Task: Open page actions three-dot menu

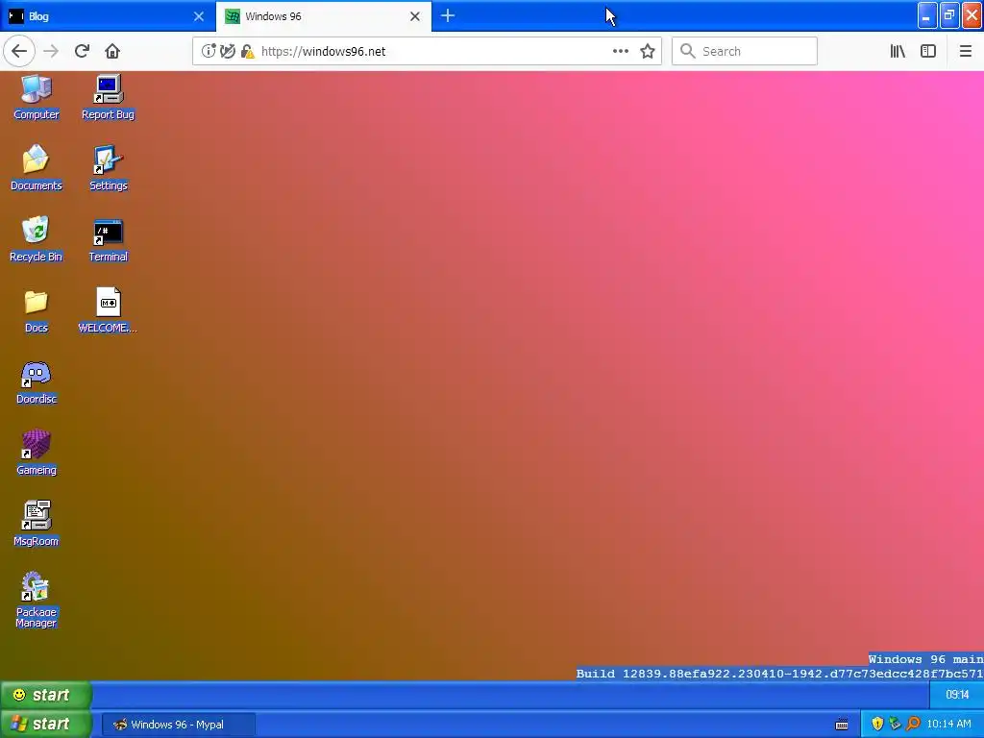Action: (620, 51)
